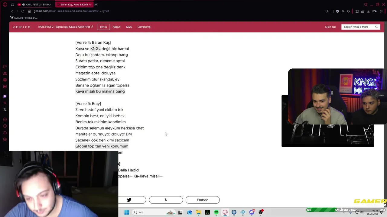Open Twitch in the Opera sidebar

coord(5,96)
